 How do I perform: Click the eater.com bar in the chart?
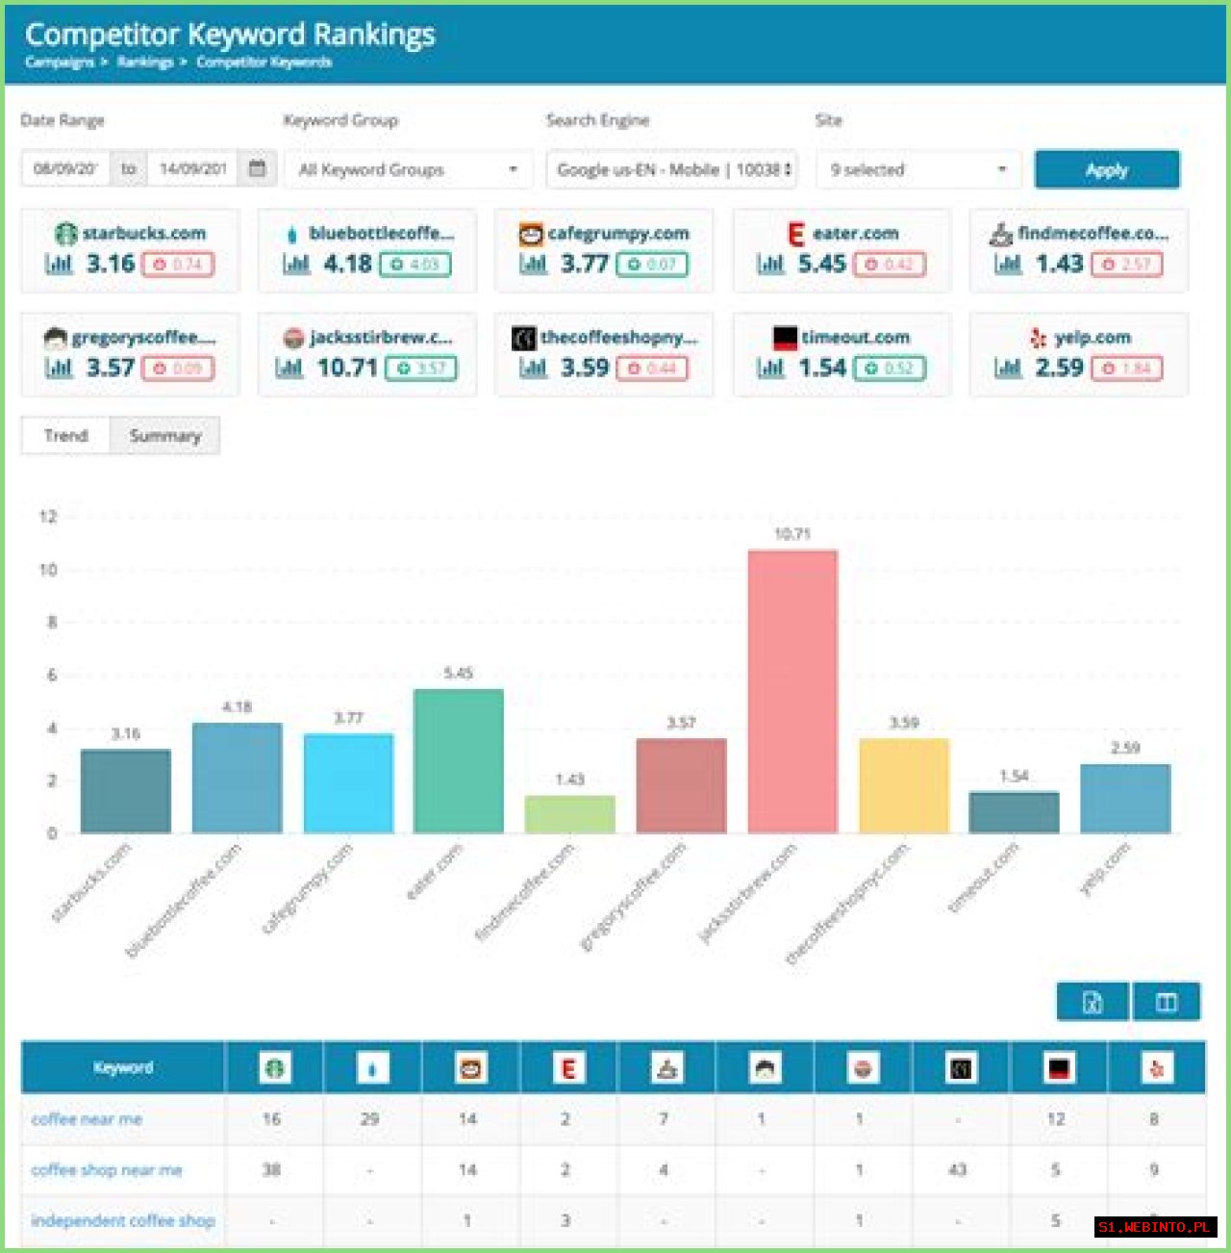(x=459, y=760)
